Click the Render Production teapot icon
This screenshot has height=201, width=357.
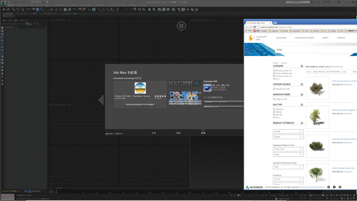(188, 9)
